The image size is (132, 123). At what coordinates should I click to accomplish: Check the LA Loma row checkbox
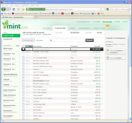click(x=23, y=78)
